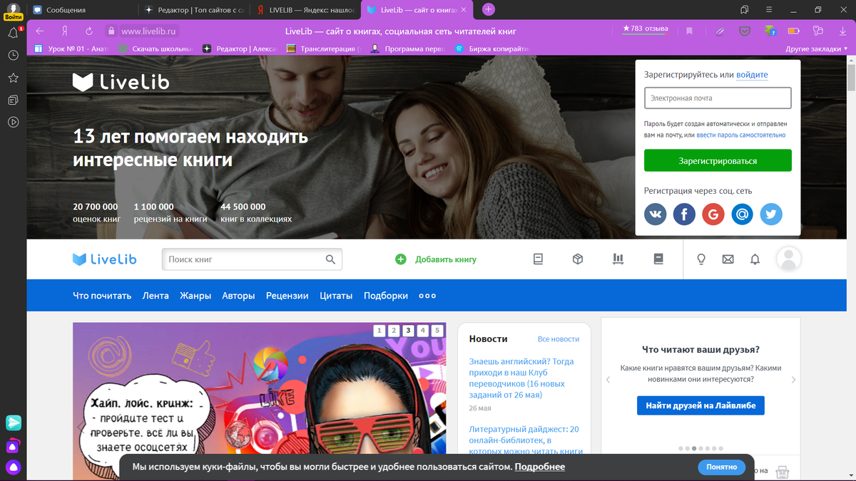This screenshot has width=856, height=481.
Task: Open 'Рецензии' menu item
Action: tap(287, 296)
